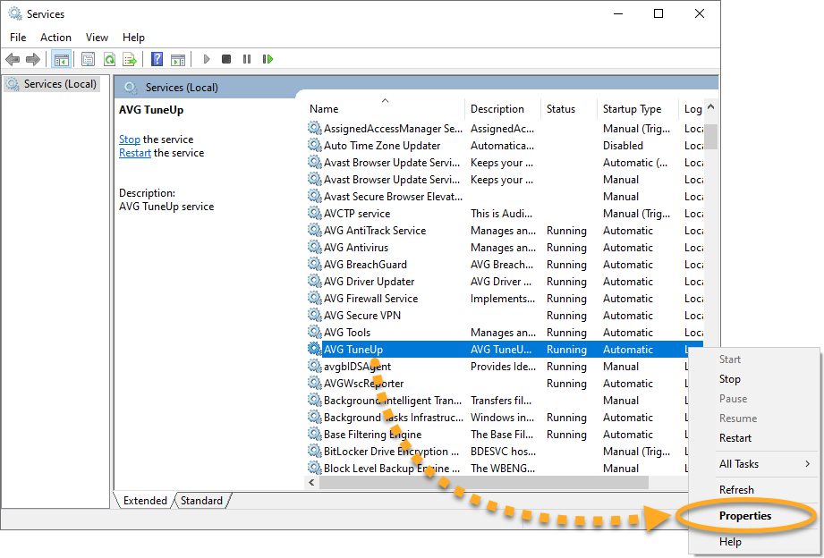Click the Export List toolbar icon
Viewport: 824px width, 558px height.
(130, 59)
